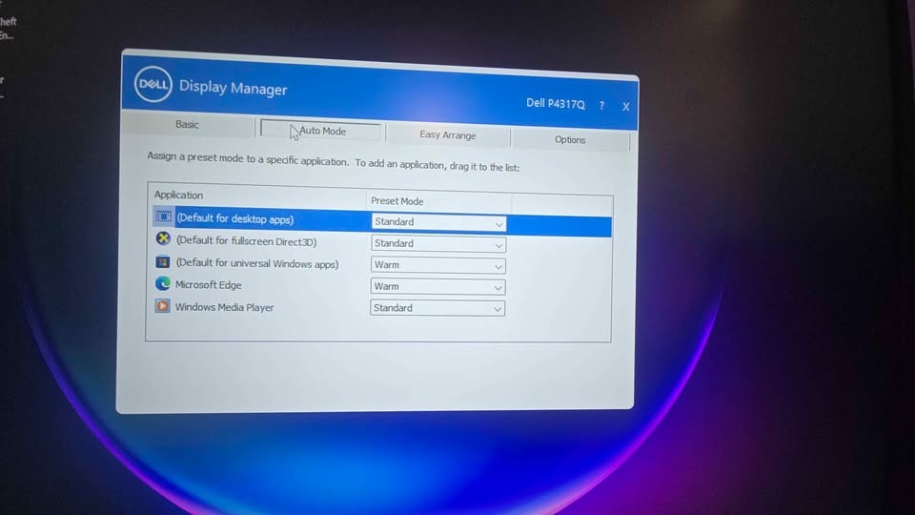This screenshot has width=915, height=515.
Task: Click the universal Windows apps icon
Action: tap(163, 261)
